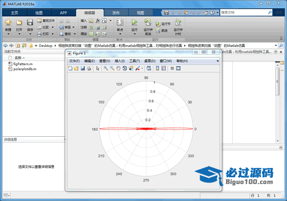287x201 pixels.
Task: Select the Pan hand tool
Action: coord(118,68)
